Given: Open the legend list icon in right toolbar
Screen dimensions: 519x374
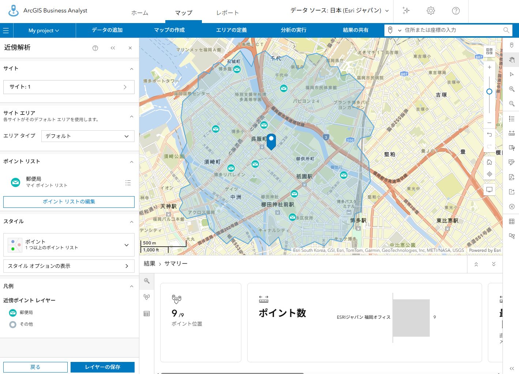Looking at the screenshot, I should [x=512, y=119].
